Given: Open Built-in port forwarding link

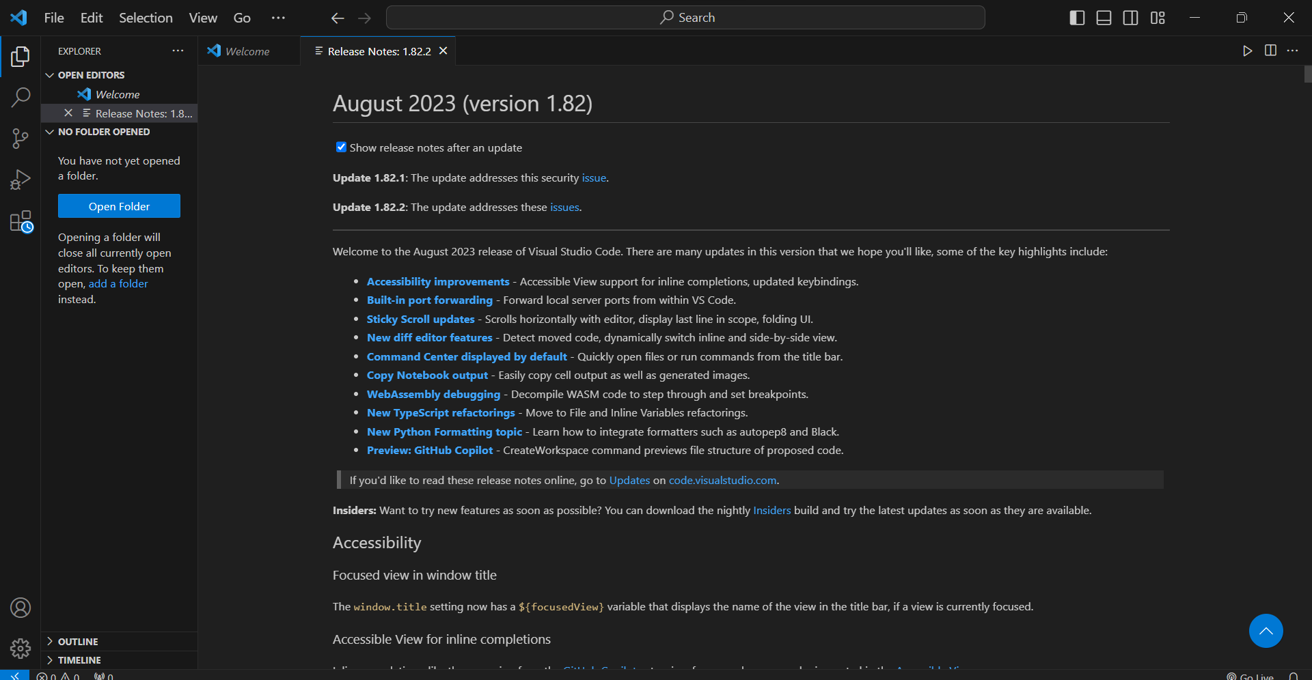Looking at the screenshot, I should (x=429, y=300).
